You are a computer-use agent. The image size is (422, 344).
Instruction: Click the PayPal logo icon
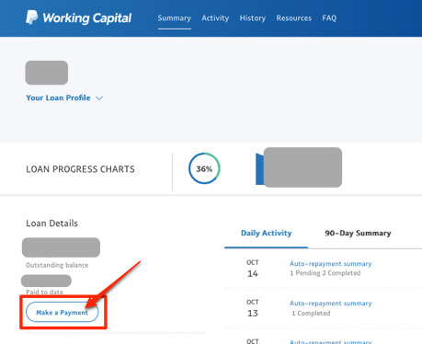coord(32,17)
